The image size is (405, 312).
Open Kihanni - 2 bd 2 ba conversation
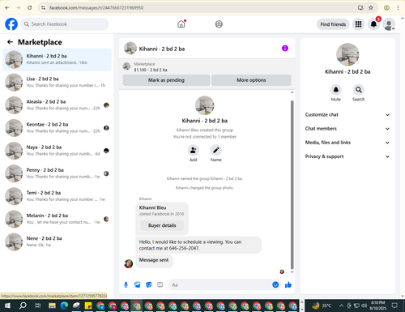pyautogui.click(x=57, y=59)
